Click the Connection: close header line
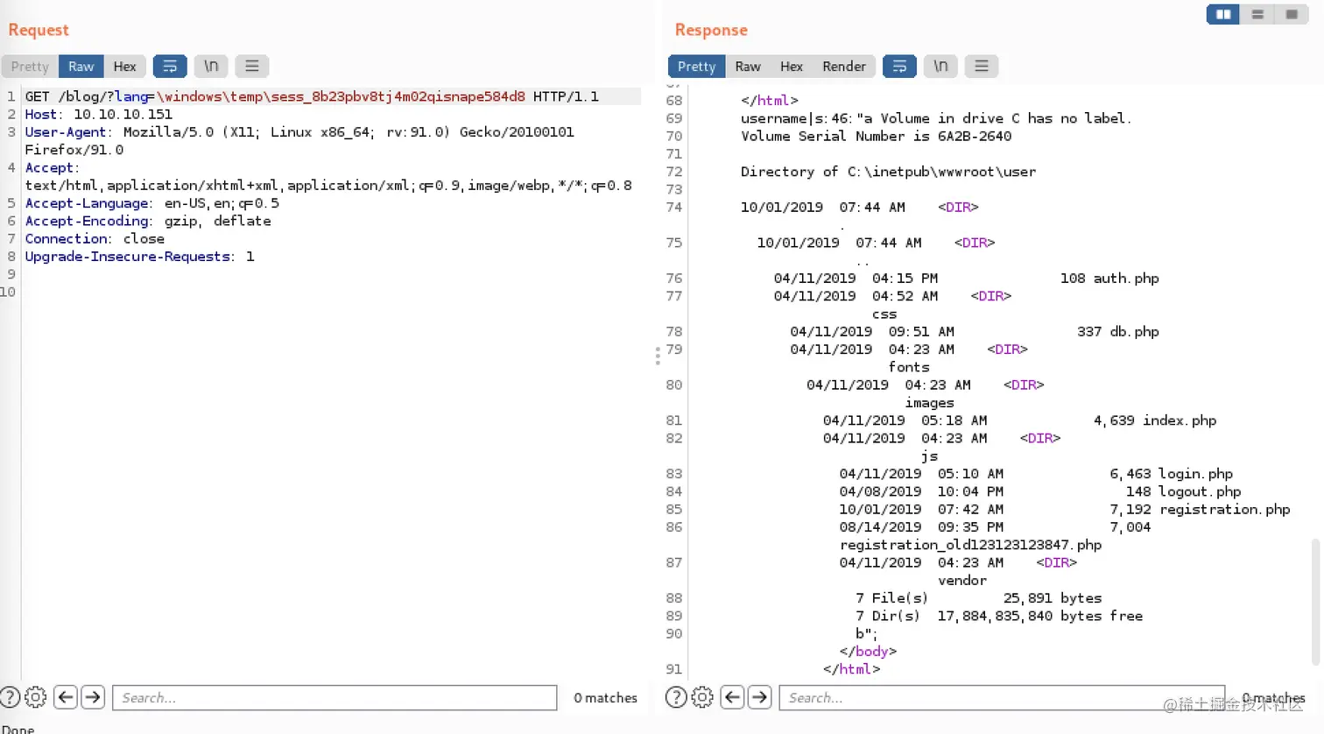Image resolution: width=1324 pixels, height=734 pixels. click(x=95, y=239)
